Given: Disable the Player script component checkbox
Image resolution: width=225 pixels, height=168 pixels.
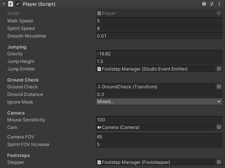Looking at the screenshot, I should click(18, 4).
